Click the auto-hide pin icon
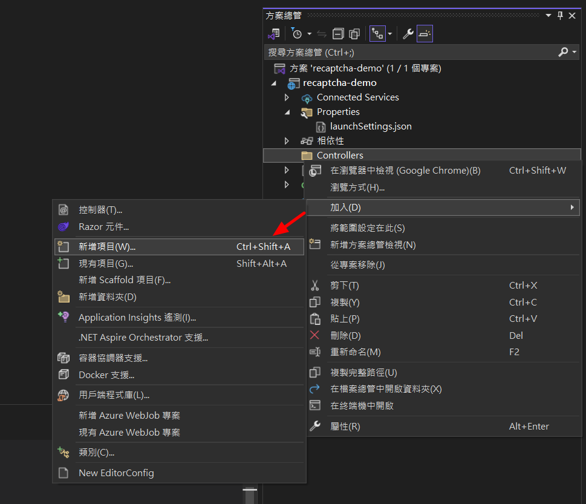The width and height of the screenshot is (586, 504). (560, 15)
